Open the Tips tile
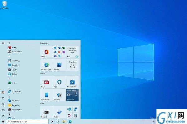 pyautogui.click(x=59, y=82)
